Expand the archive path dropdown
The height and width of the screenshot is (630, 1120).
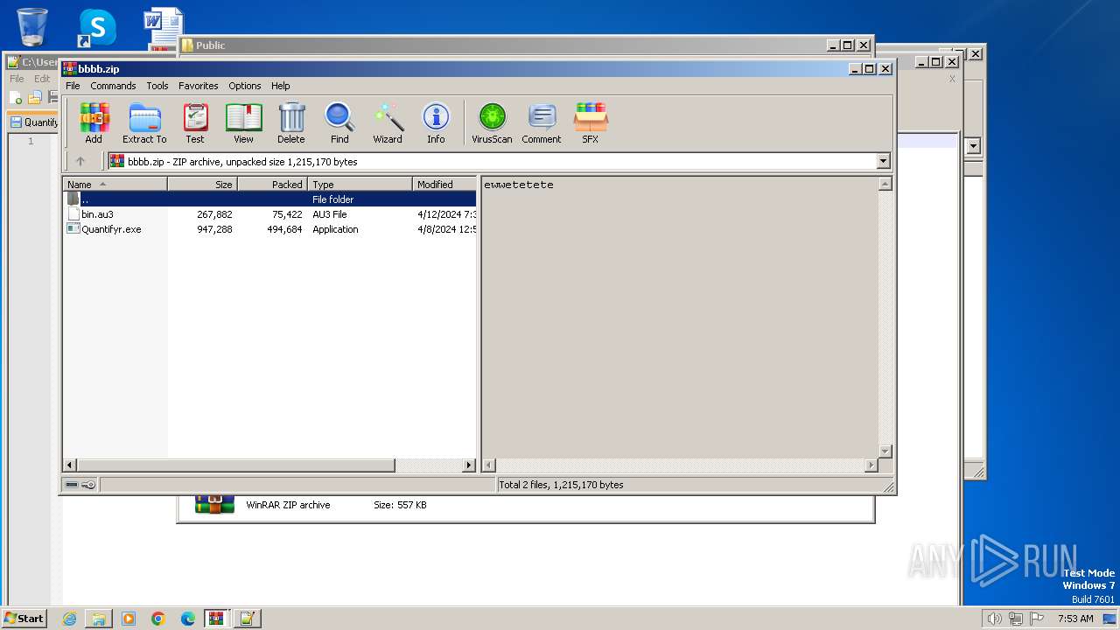pos(883,161)
